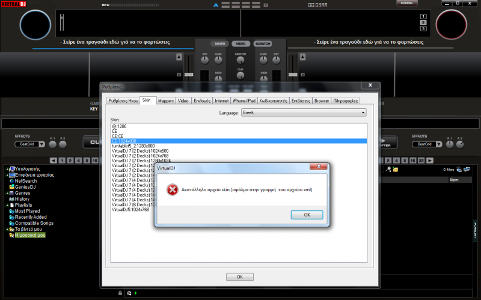Image resolution: width=481 pixels, height=300 pixels.
Task: Click the right deck up-arrow pitch button
Action: click(x=303, y=57)
